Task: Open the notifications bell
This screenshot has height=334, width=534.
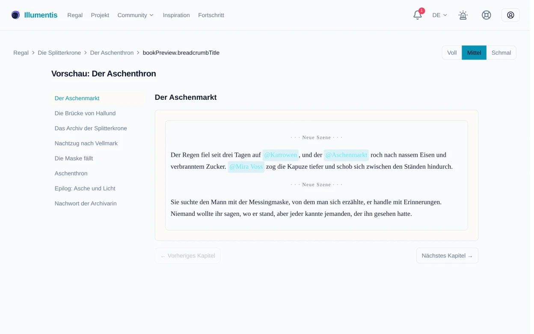Action: coord(418,15)
